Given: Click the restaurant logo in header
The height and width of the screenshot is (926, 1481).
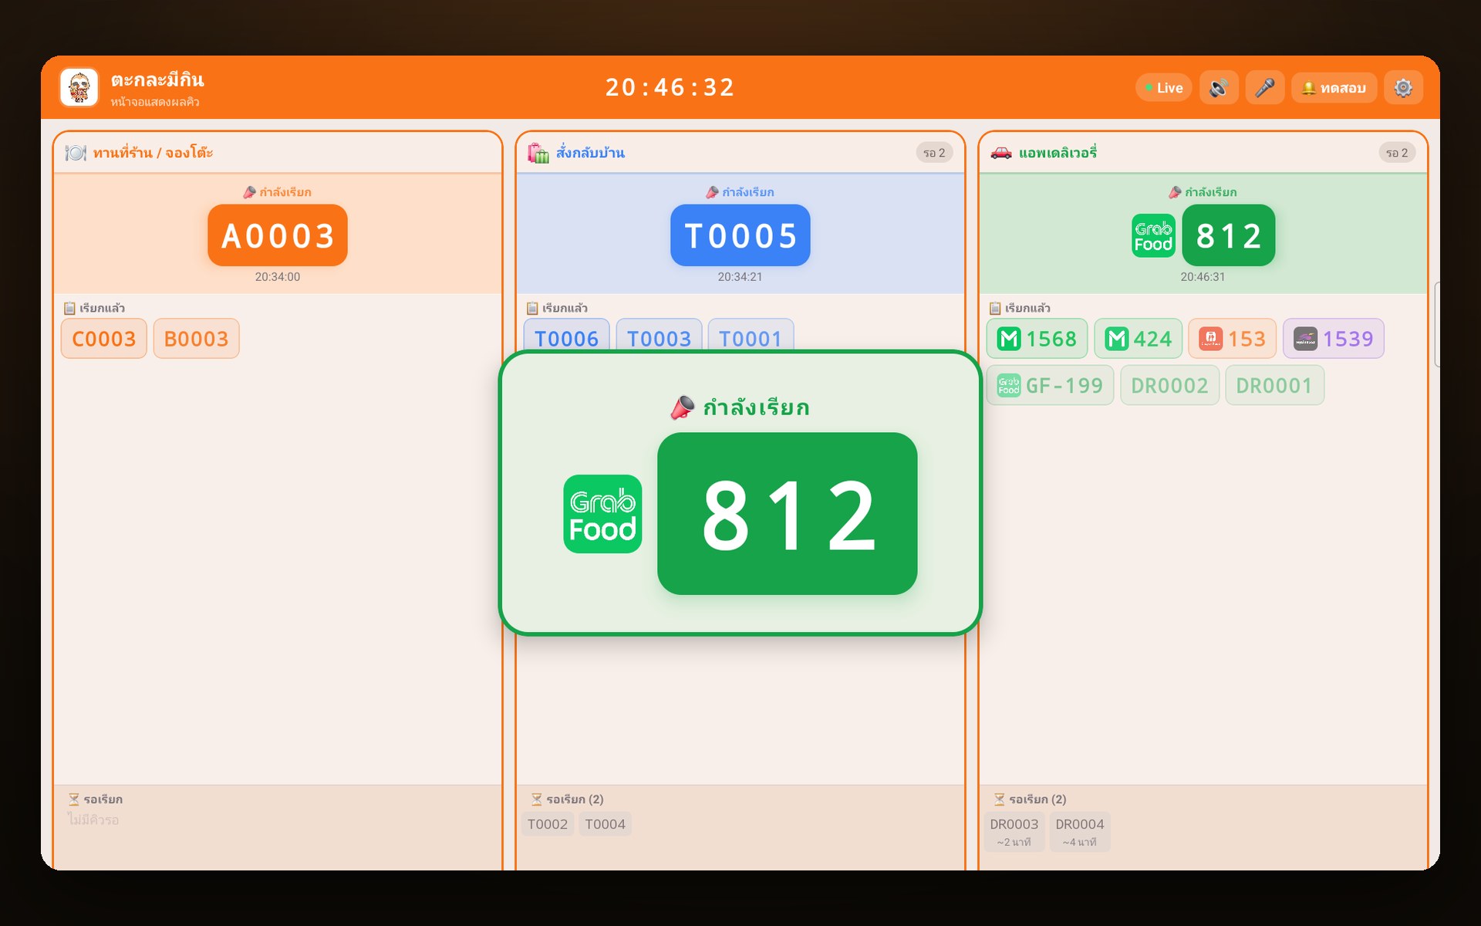Looking at the screenshot, I should pyautogui.click(x=79, y=87).
